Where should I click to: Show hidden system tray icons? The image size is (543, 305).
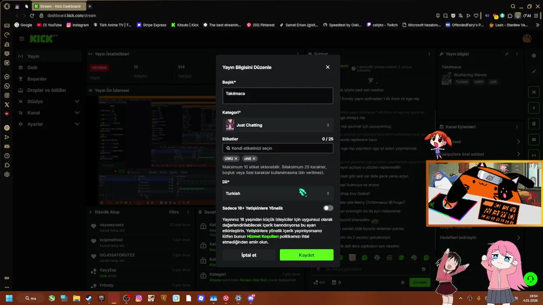(x=461, y=298)
